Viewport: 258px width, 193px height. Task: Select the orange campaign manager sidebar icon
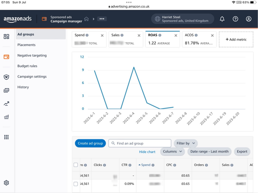click(x=7, y=57)
